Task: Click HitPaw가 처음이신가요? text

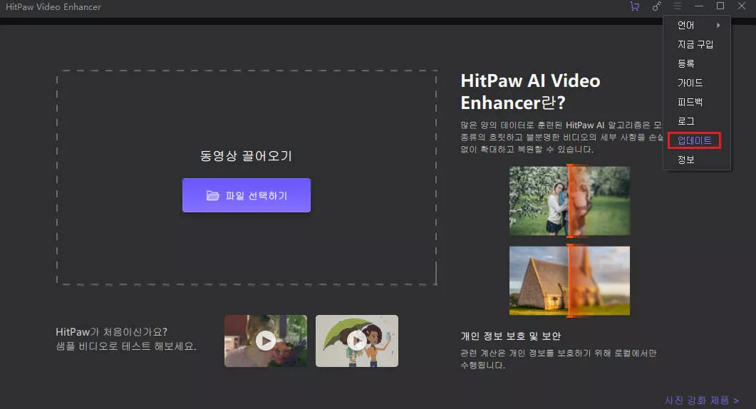Action: (x=111, y=332)
